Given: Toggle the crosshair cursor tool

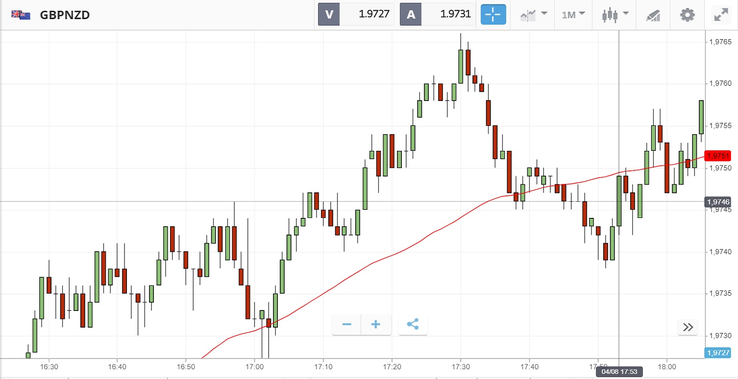Looking at the screenshot, I should [493, 15].
